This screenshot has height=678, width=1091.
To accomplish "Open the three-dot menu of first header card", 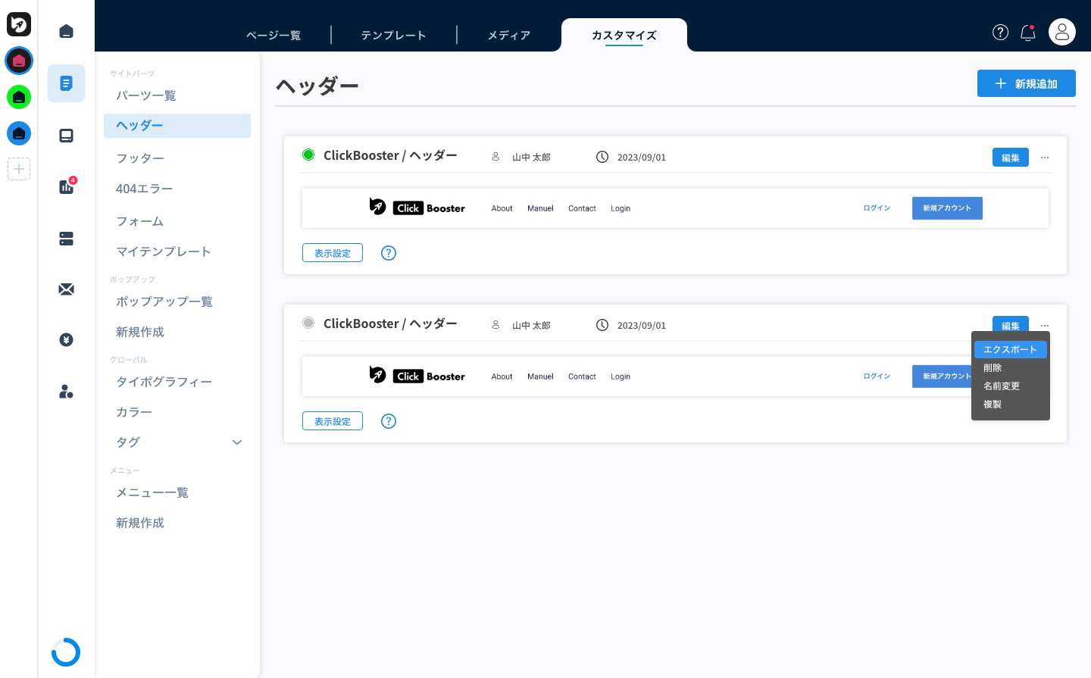I will pos(1045,158).
